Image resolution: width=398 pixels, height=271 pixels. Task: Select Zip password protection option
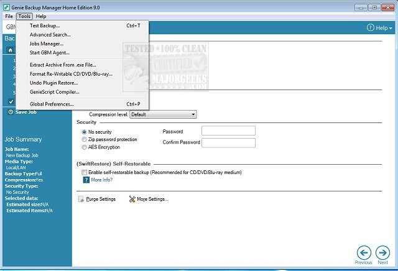84,139
